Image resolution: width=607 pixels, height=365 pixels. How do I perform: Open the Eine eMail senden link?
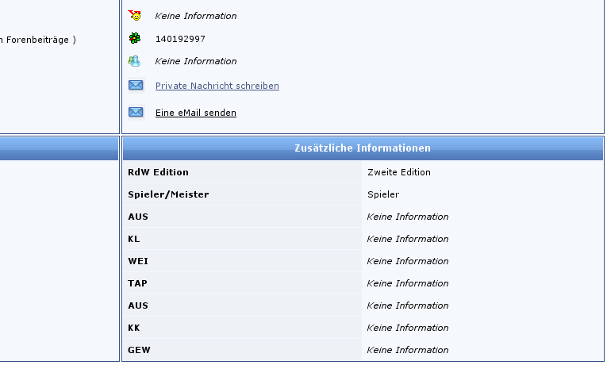(195, 113)
